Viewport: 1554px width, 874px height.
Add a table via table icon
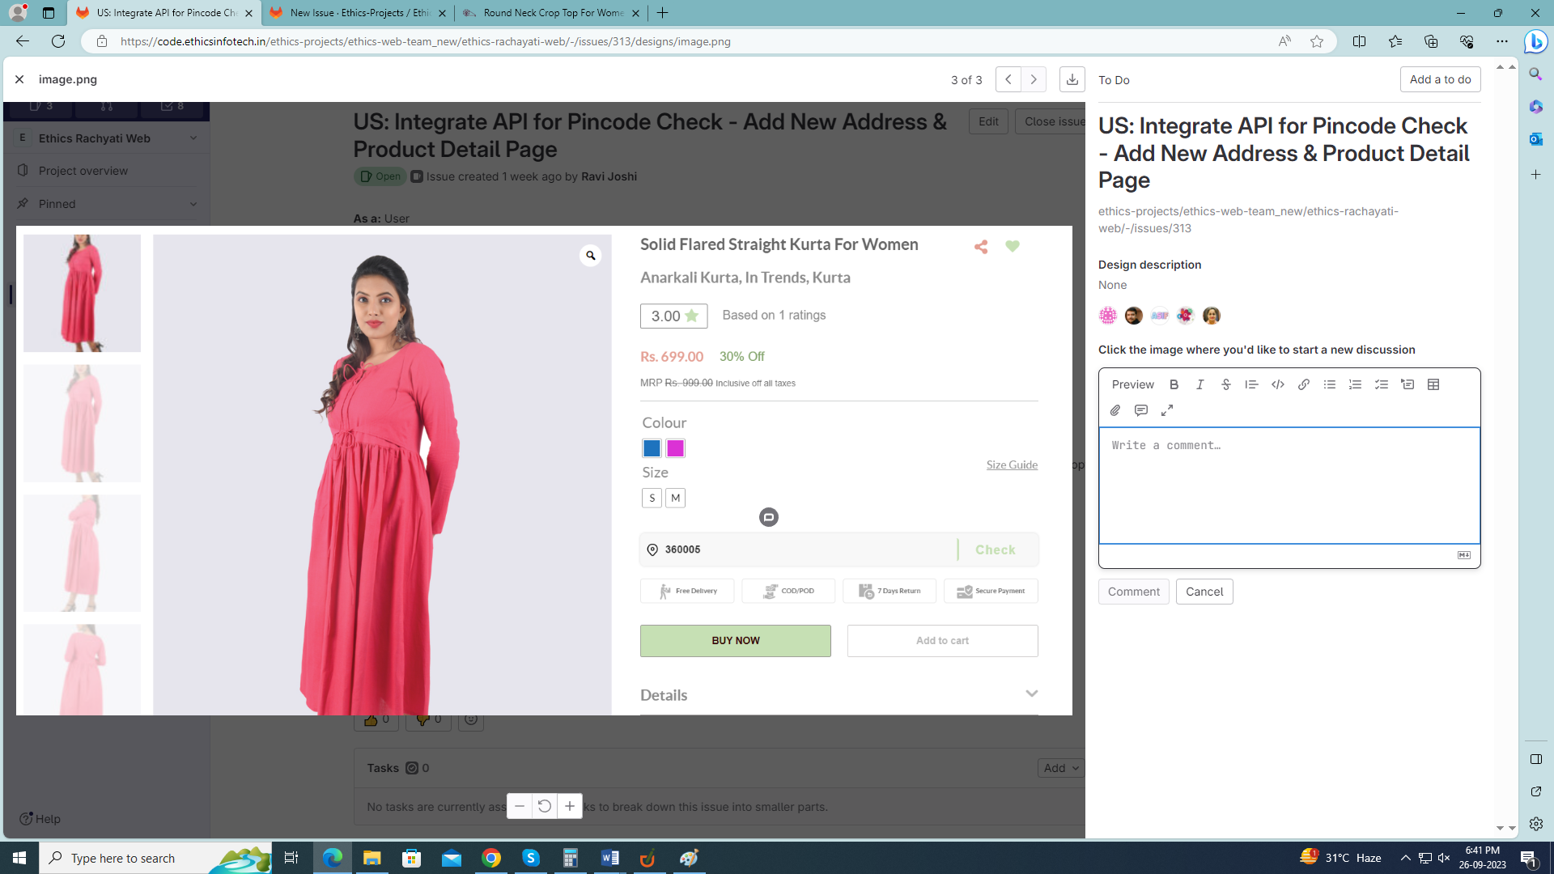pos(1433,384)
